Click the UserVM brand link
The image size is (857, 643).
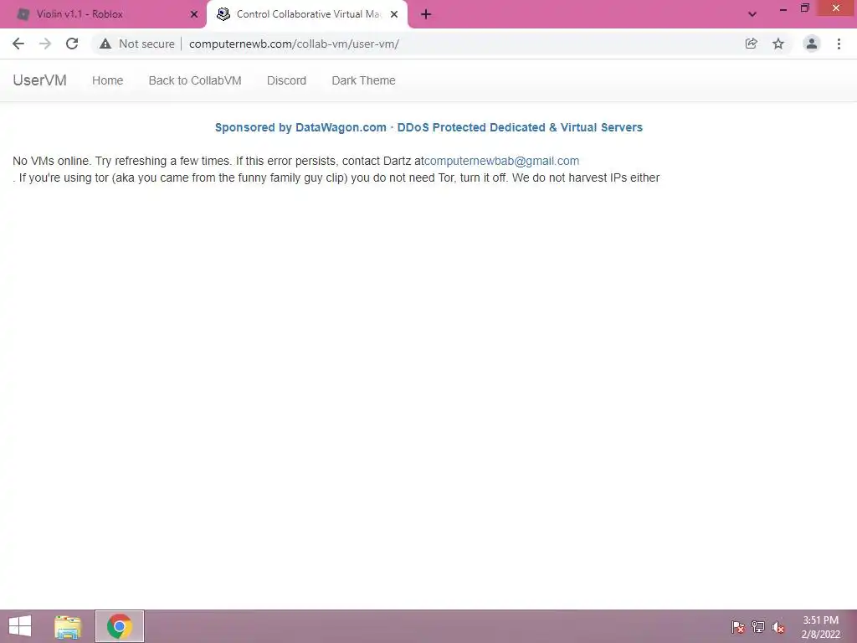tap(40, 80)
